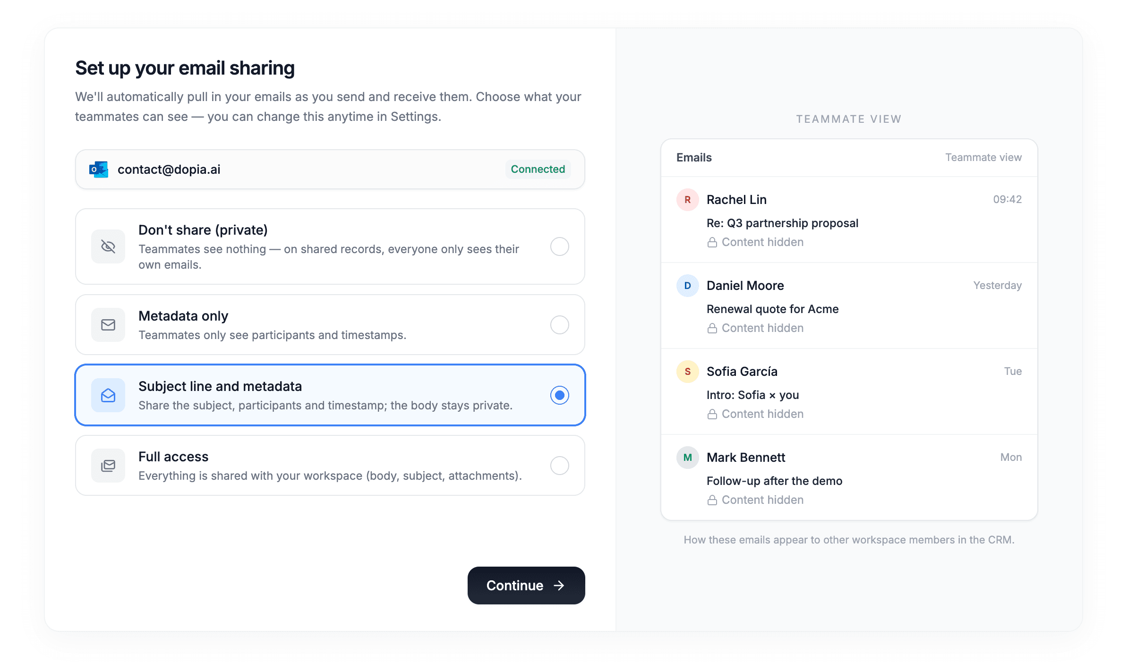Click Mark Bennett's green M avatar
Screen dimensions: 1128x662
point(688,458)
